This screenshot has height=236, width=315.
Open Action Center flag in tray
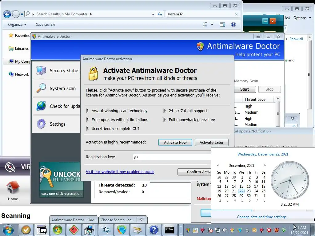(x=210, y=230)
